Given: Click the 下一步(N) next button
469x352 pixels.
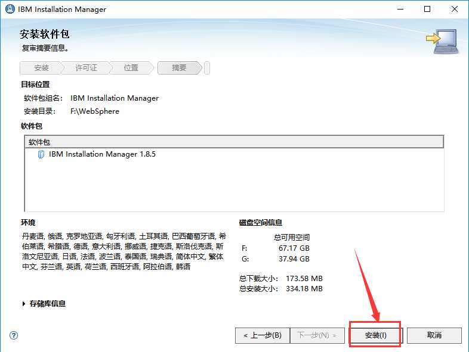Looking at the screenshot, I should click(317, 335).
